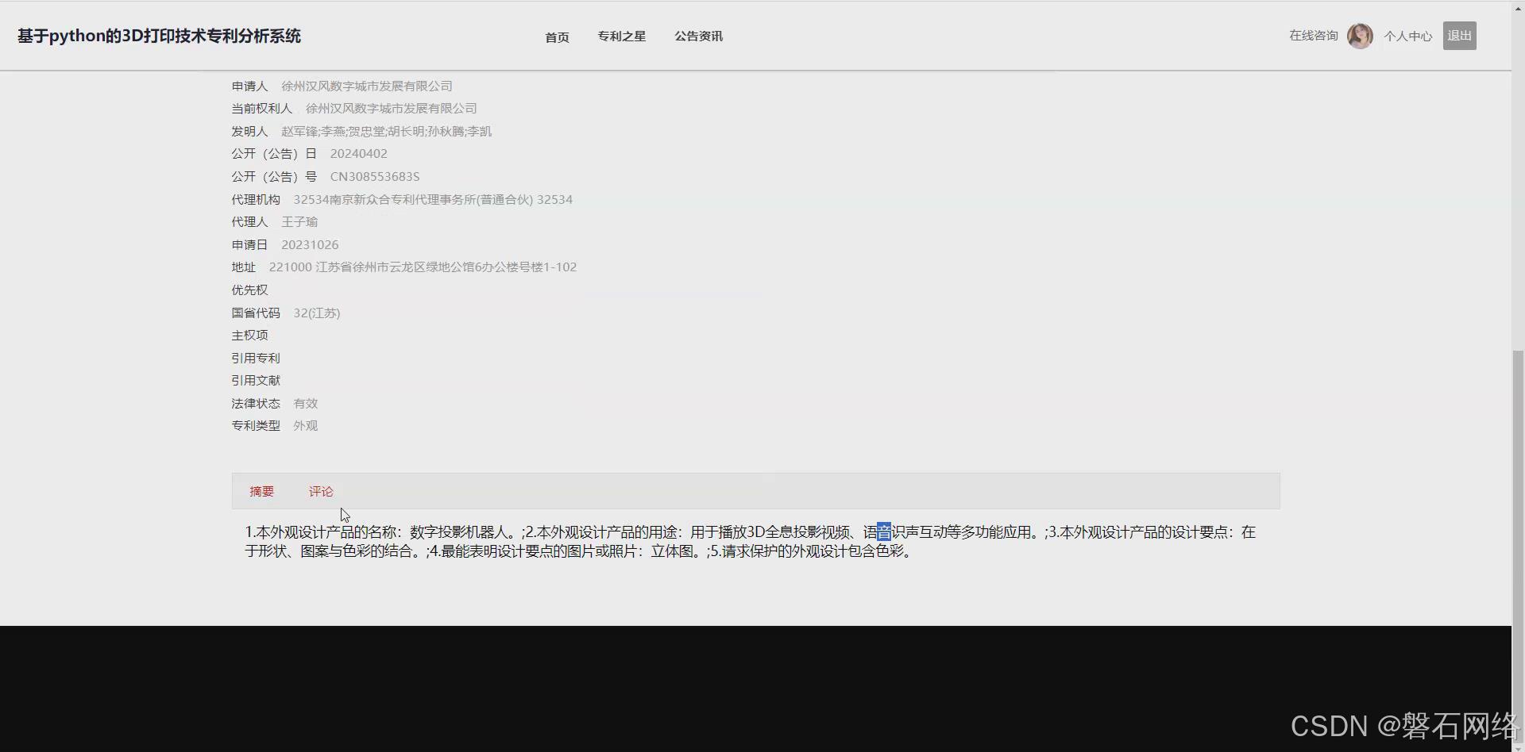
Task: Select inventor name 赵军锋
Action: pyautogui.click(x=299, y=131)
